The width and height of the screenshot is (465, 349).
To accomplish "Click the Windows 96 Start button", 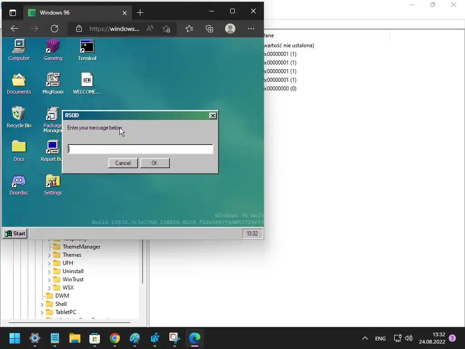I will [15, 234].
